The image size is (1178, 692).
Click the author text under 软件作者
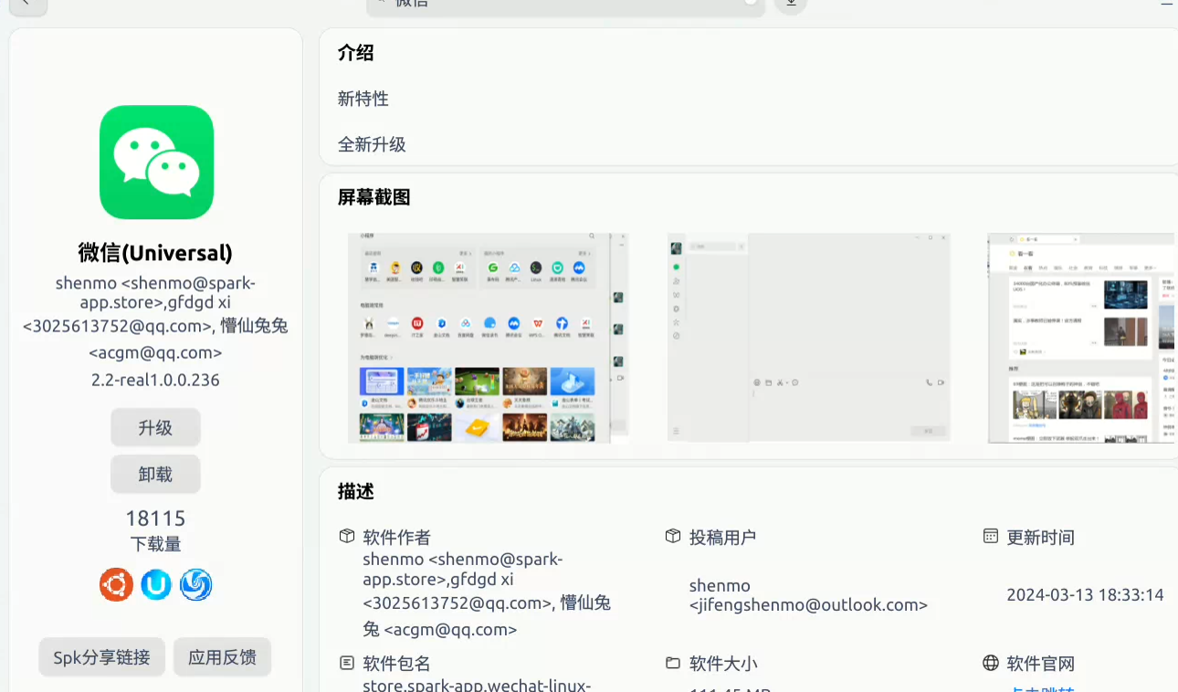click(x=487, y=593)
